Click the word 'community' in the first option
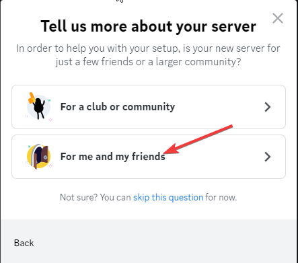 149,107
